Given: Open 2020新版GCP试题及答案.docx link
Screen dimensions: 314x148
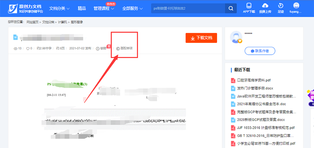Looking at the screenshot, I should pyautogui.click(x=261, y=120).
